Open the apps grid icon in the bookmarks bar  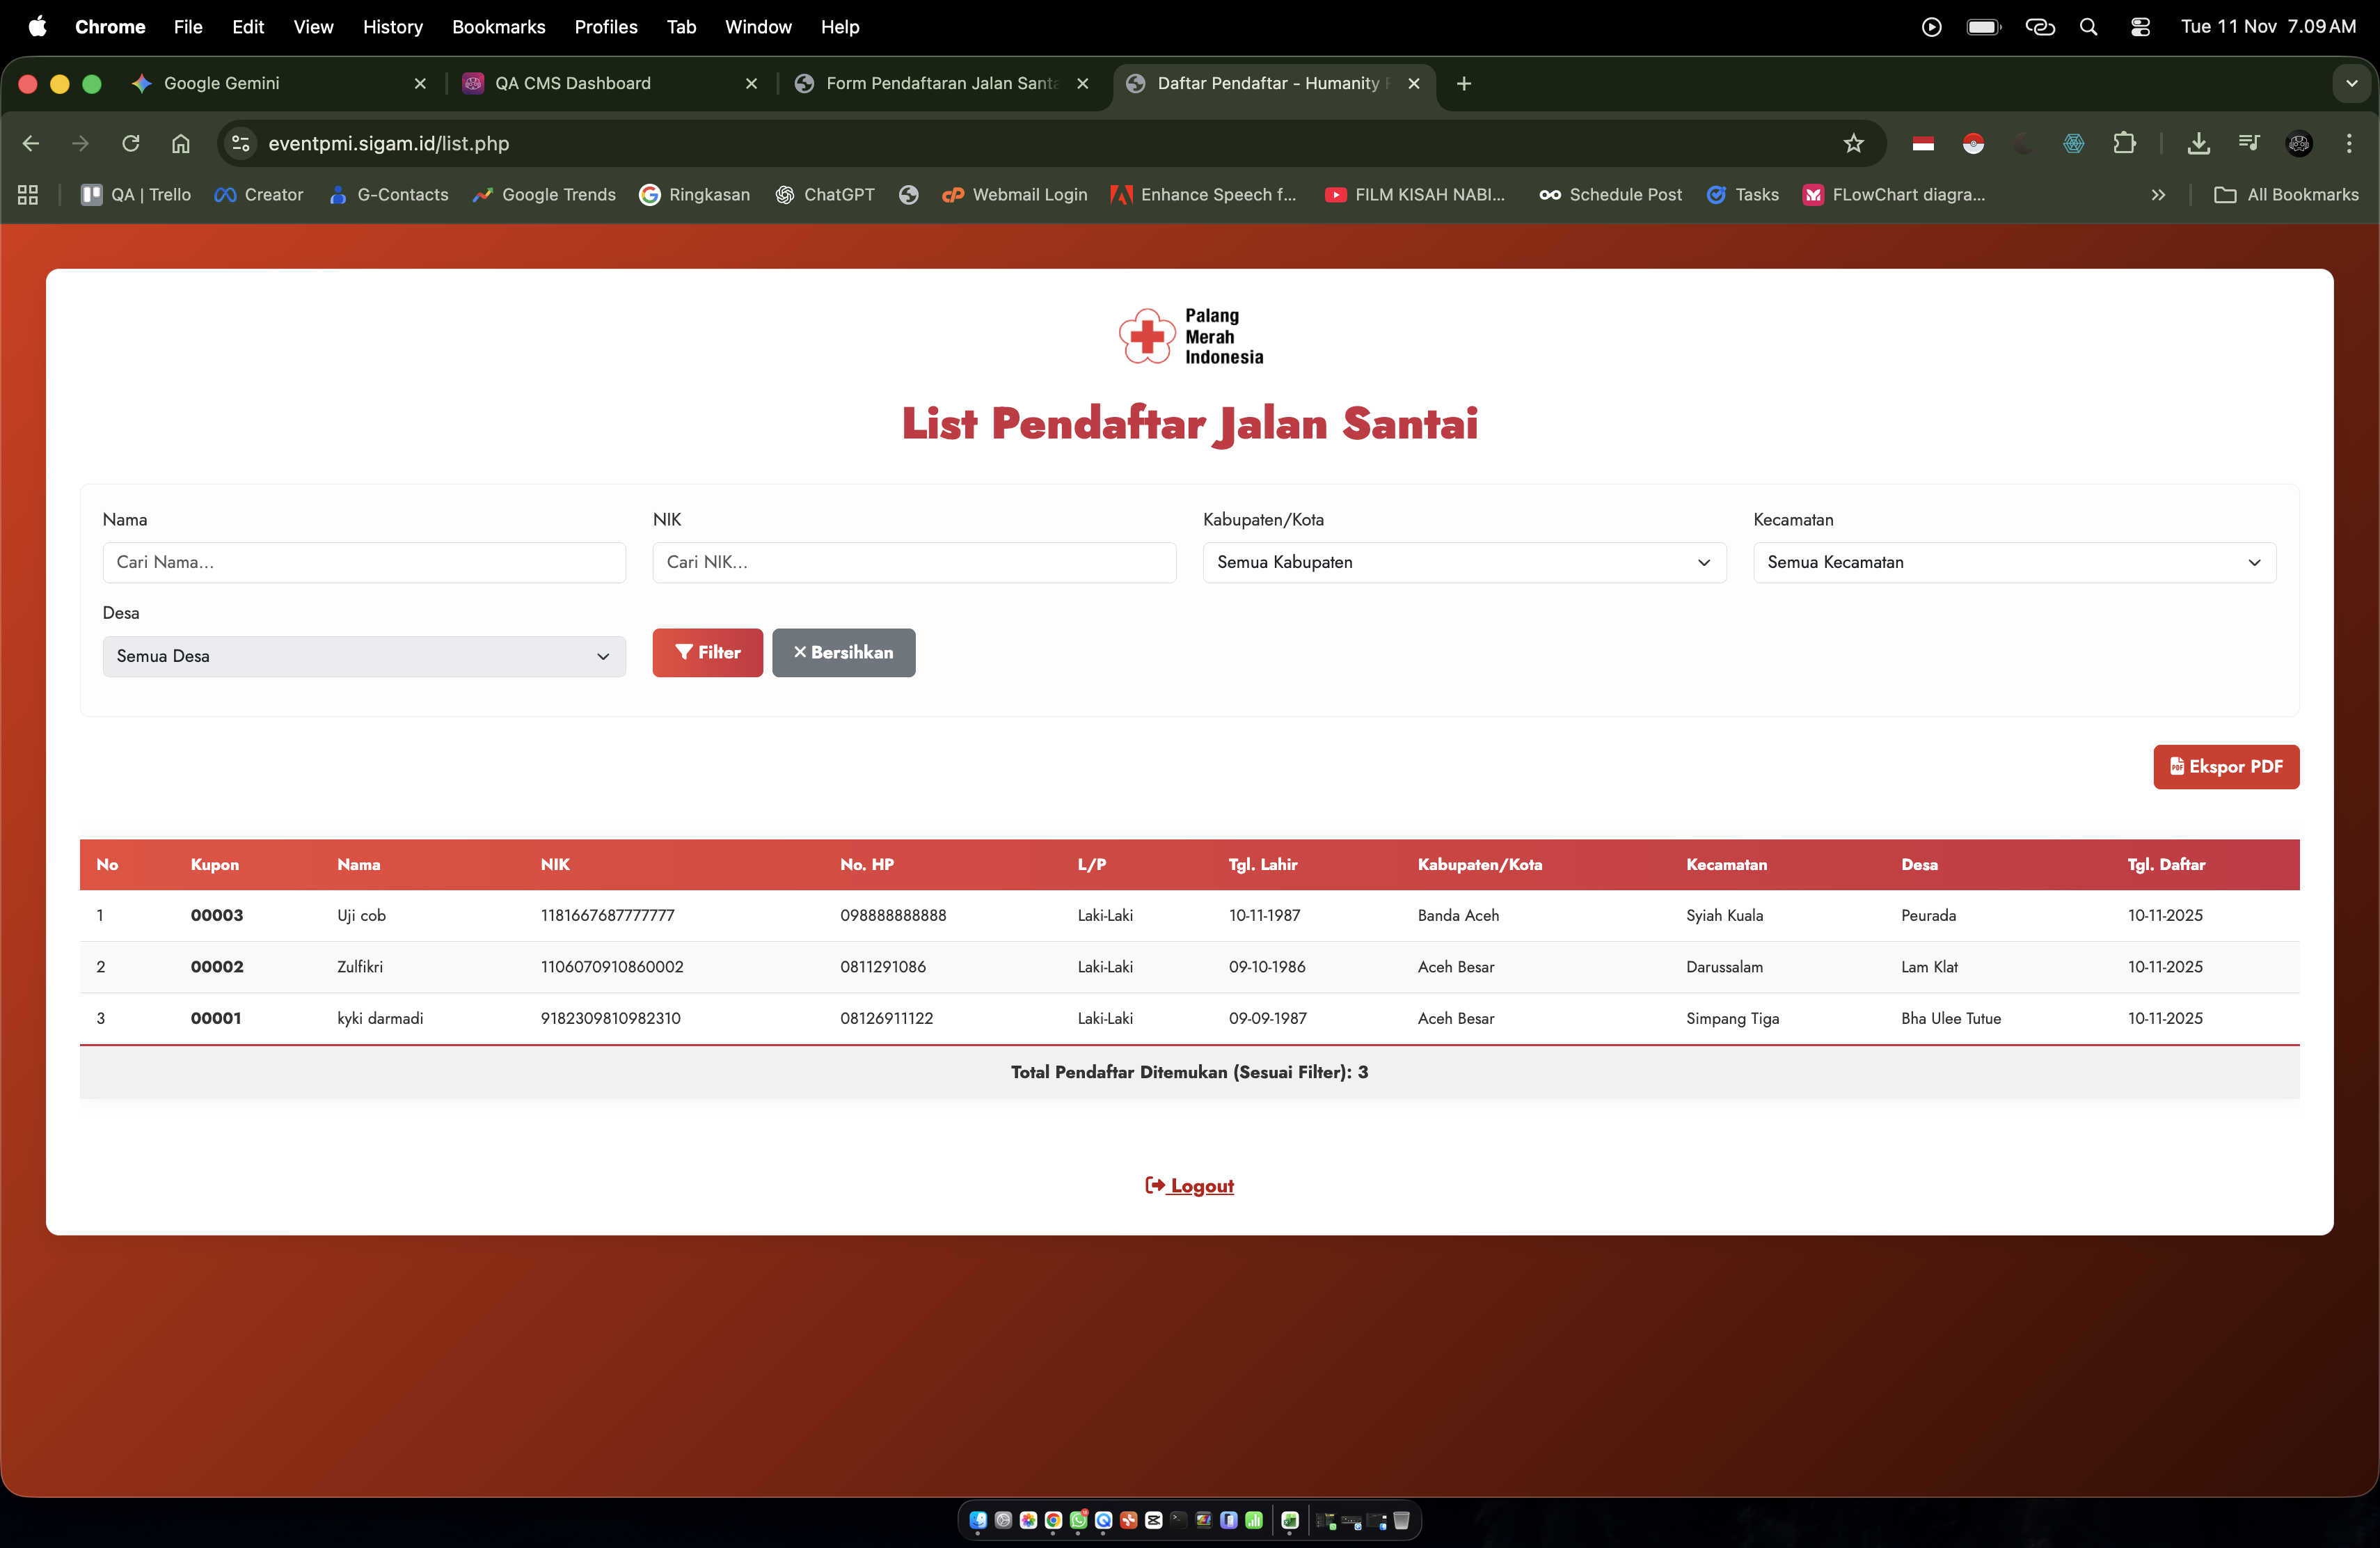[x=28, y=195]
